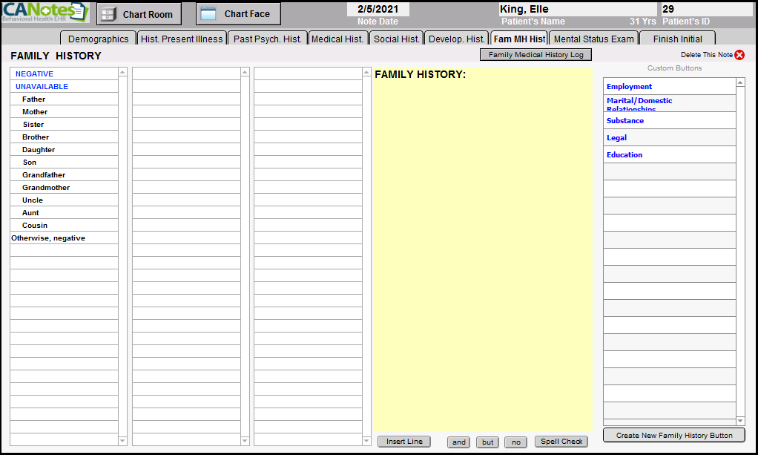
Task: Run Spell Check on family history
Action: (x=561, y=442)
